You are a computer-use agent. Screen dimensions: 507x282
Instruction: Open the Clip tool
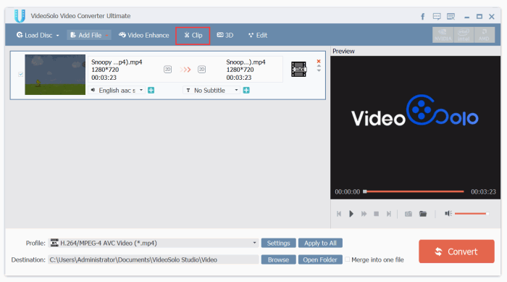[x=193, y=36]
